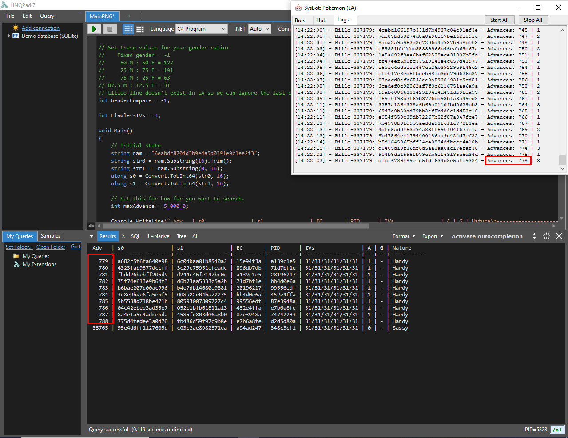
Task: Open the File menu in LINQPad
Action: 10,16
